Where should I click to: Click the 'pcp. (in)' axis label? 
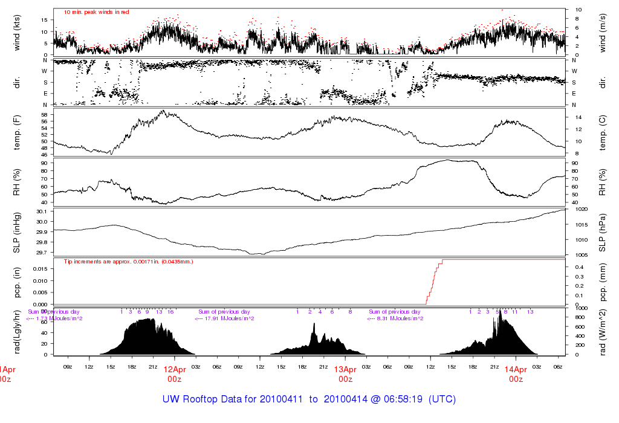[x=16, y=282]
